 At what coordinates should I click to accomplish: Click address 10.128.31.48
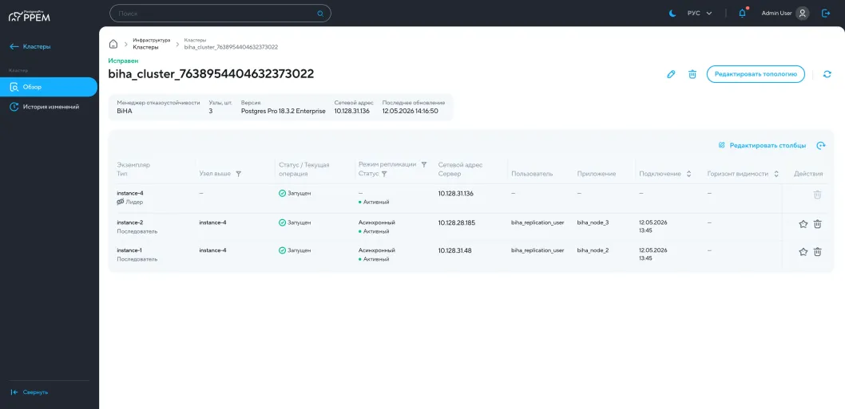click(454, 250)
